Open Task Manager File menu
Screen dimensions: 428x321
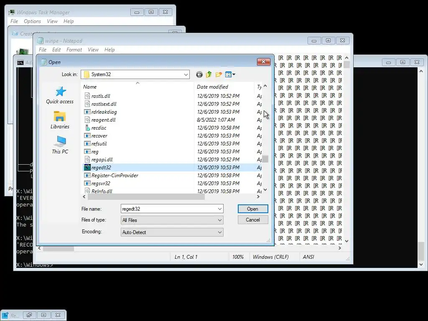coord(14,21)
